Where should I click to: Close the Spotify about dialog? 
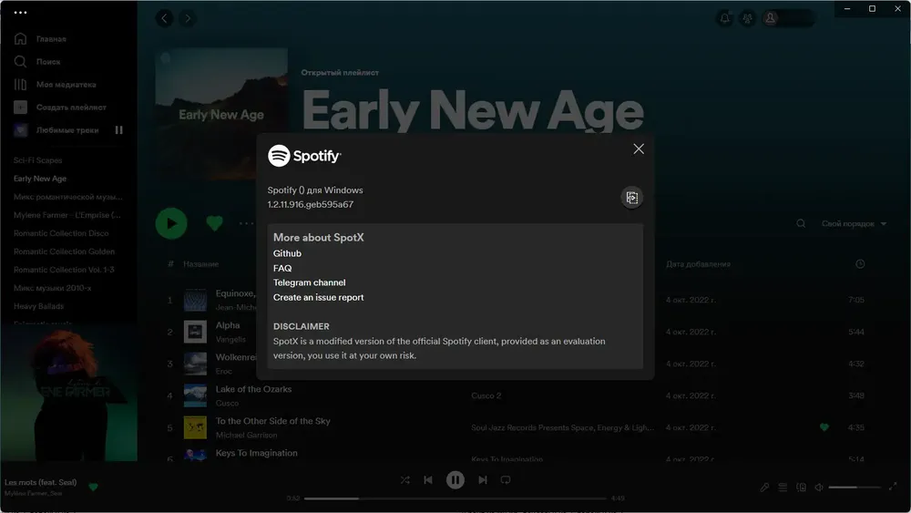tap(639, 149)
